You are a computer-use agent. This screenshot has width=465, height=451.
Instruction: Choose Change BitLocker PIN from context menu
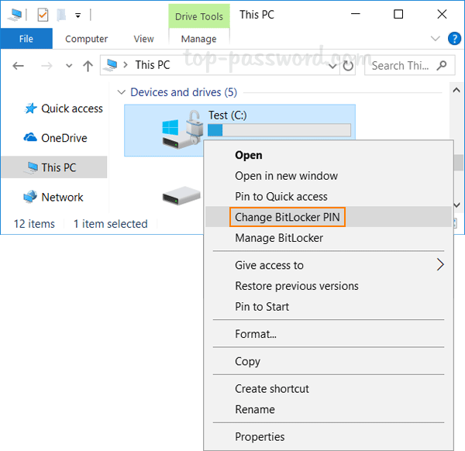coord(288,217)
